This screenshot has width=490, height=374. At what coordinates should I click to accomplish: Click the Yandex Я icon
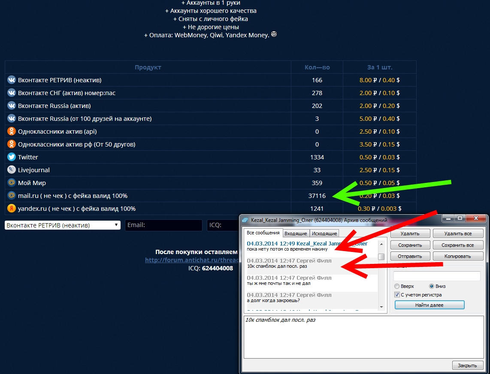pyautogui.click(x=12, y=208)
